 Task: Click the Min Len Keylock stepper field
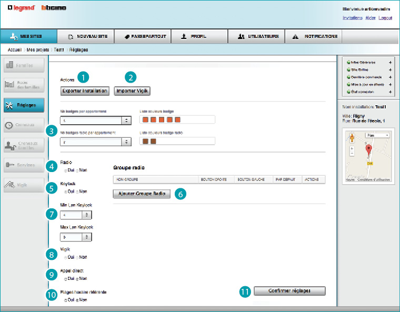pos(76,215)
